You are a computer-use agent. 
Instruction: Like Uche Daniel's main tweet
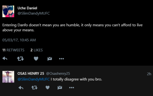coord(36,59)
